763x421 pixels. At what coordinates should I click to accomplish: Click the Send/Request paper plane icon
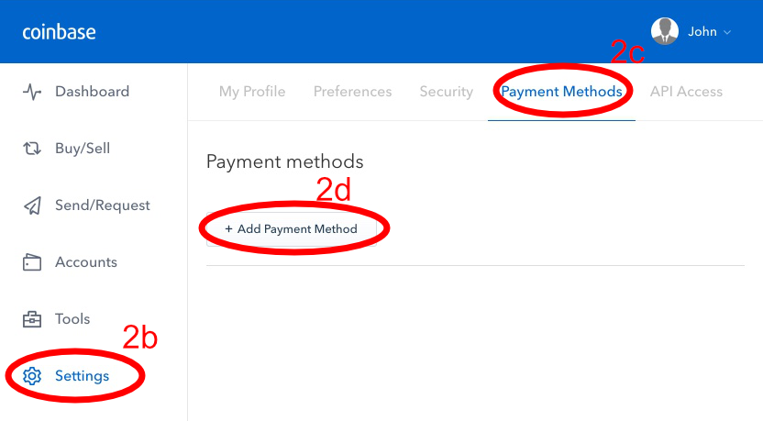(x=32, y=205)
